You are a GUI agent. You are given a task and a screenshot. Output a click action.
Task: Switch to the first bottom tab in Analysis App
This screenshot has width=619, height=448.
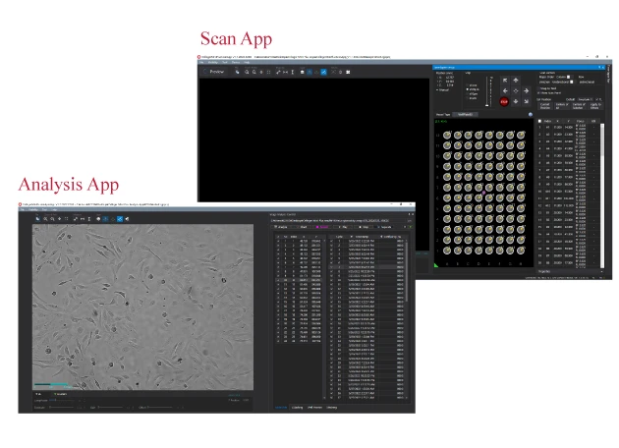[x=281, y=407]
